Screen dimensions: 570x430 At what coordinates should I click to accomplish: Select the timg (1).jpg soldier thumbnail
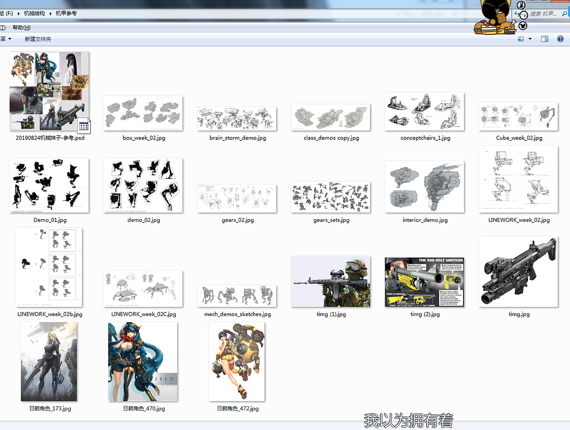tap(331, 282)
